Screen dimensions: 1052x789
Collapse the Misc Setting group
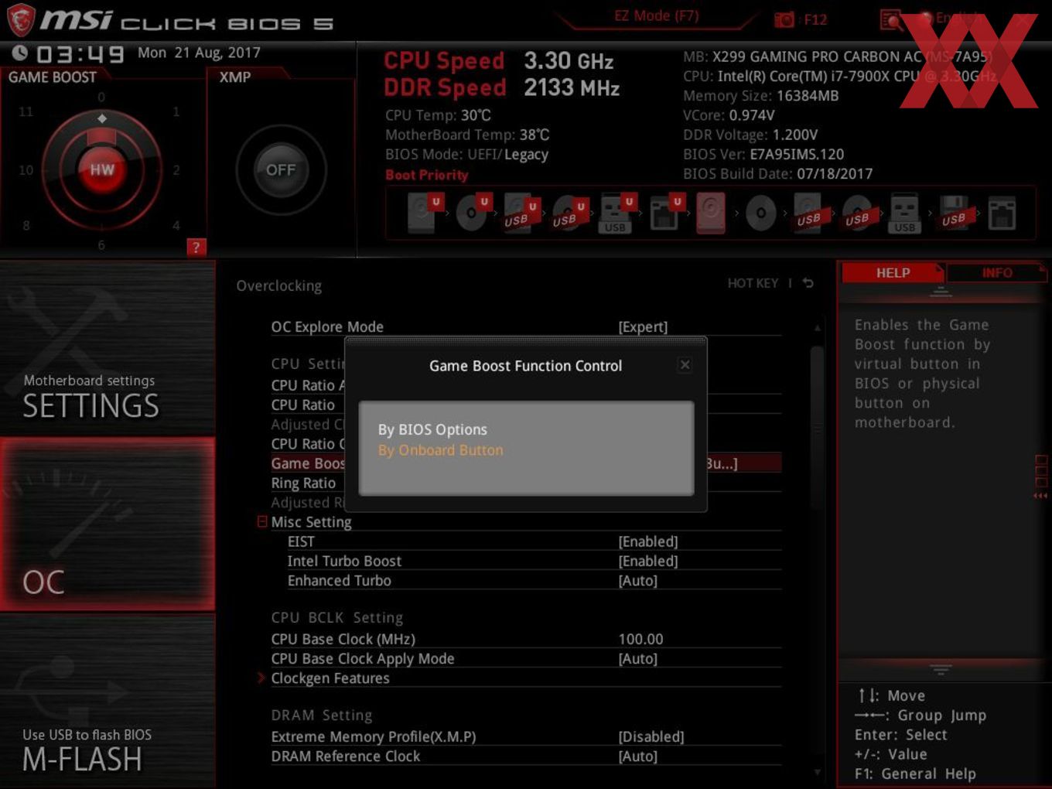(x=262, y=522)
